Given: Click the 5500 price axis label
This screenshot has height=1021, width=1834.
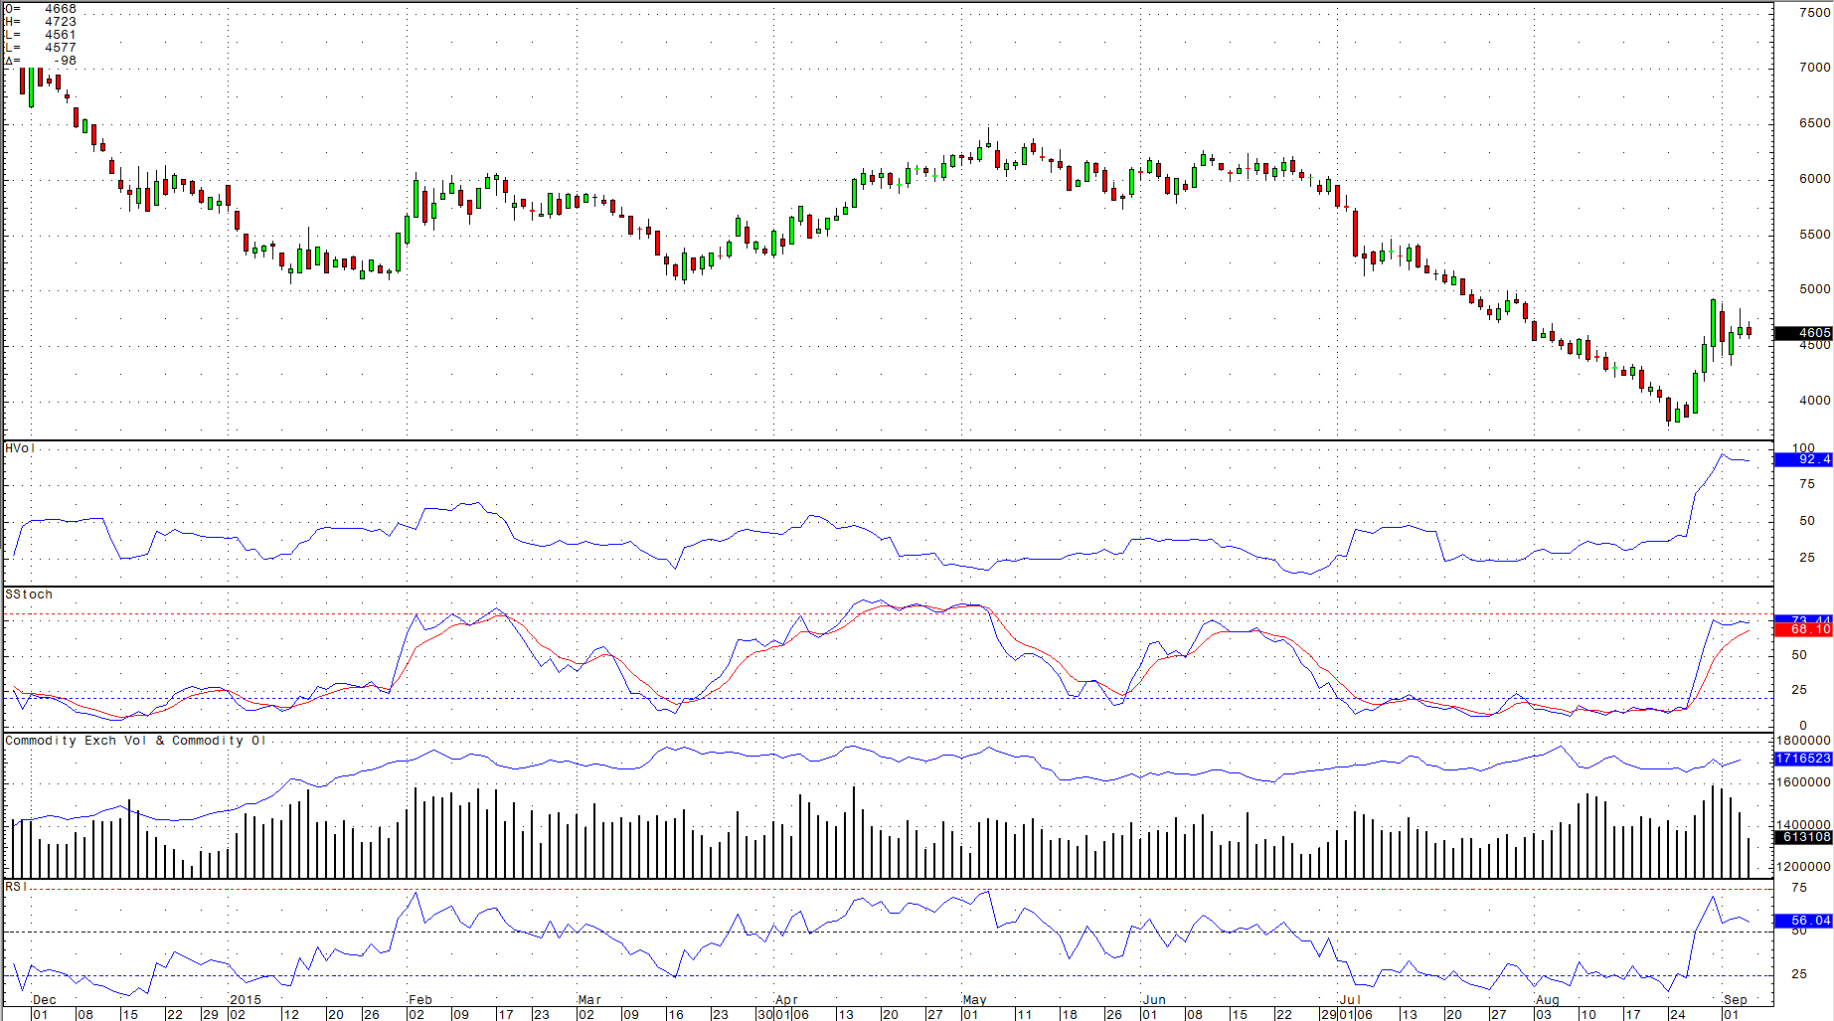Looking at the screenshot, I should (x=1815, y=235).
